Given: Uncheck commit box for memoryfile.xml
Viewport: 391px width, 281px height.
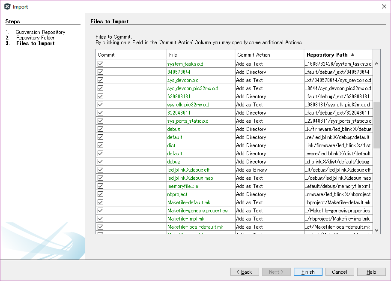Looking at the screenshot, I should click(100, 186).
